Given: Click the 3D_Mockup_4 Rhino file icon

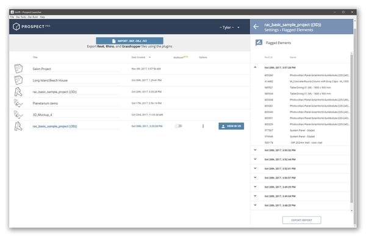Looking at the screenshot, I should (18, 115).
